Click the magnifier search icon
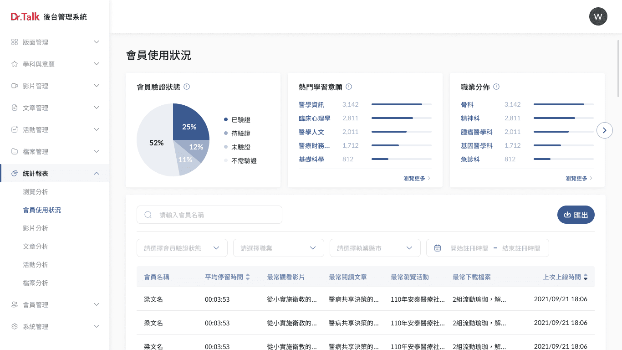Screen dimensions: 622x350 148,215
